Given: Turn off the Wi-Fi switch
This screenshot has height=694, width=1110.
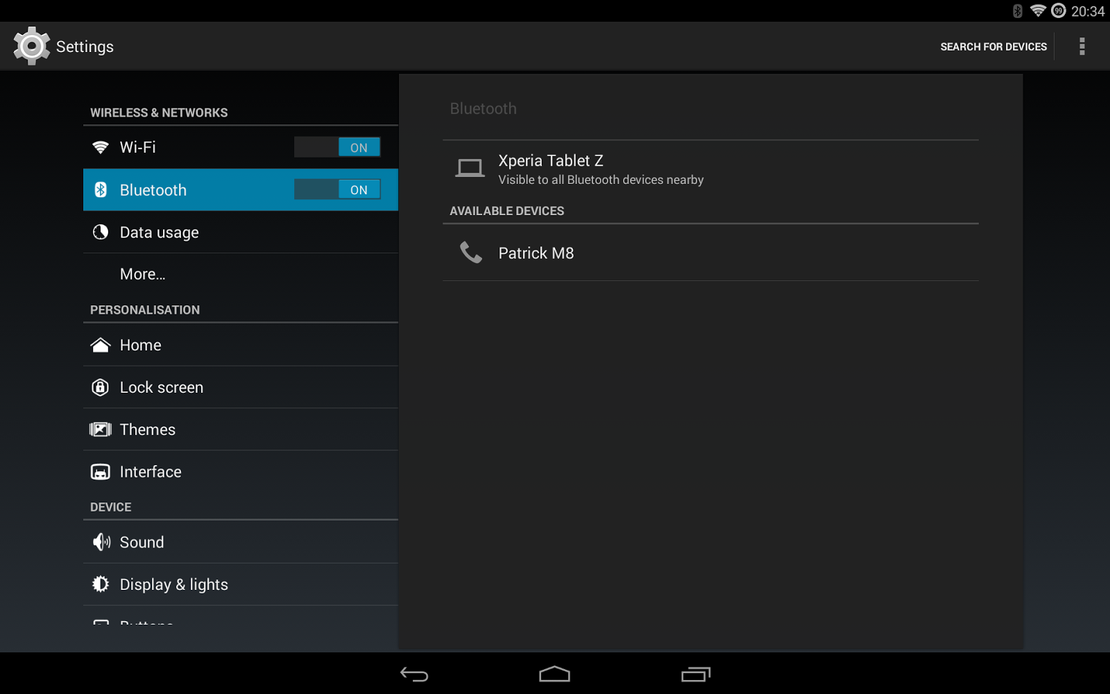Looking at the screenshot, I should [x=337, y=147].
